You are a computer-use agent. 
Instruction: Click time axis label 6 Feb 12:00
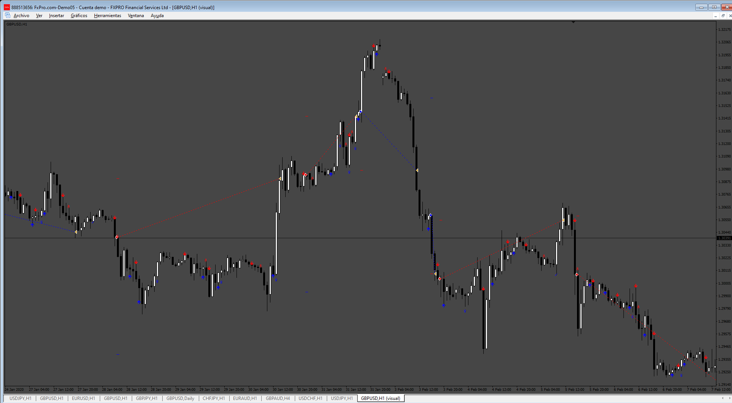tap(648, 390)
